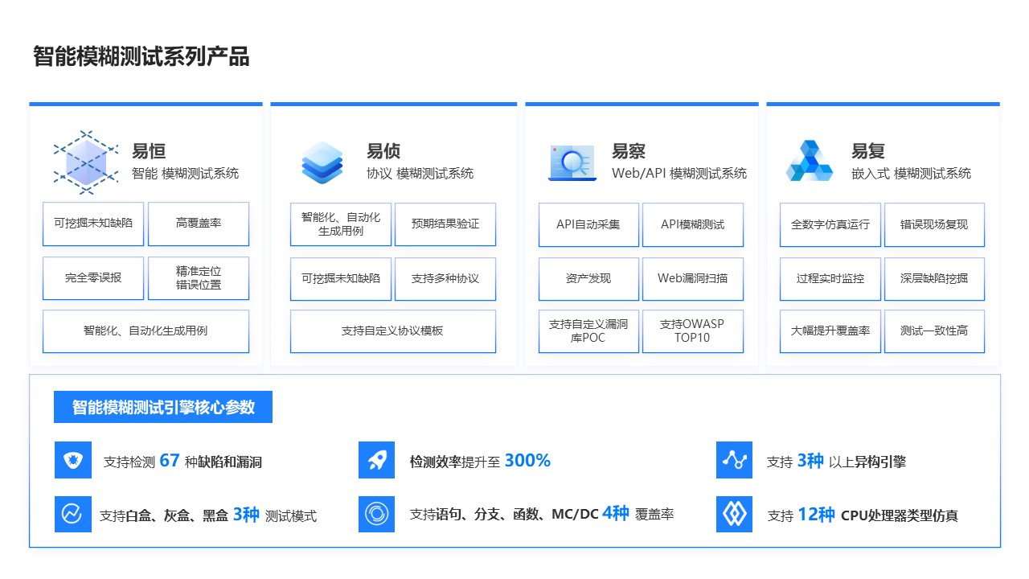Click the diamond icon for CPU处理器类型仿真
Screen dimensions: 1029x579
tap(734, 514)
